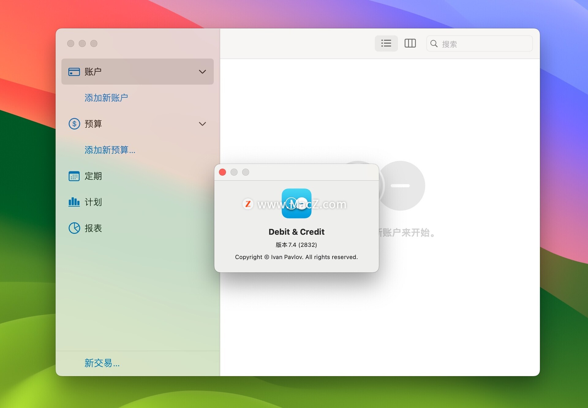Open the 计划 plans section

pos(137,202)
